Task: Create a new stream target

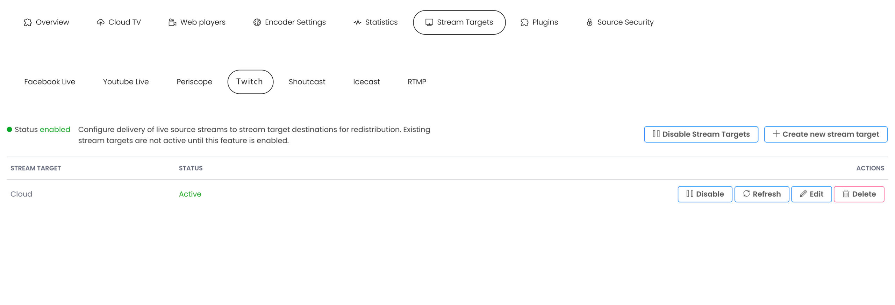Action: [825, 135]
